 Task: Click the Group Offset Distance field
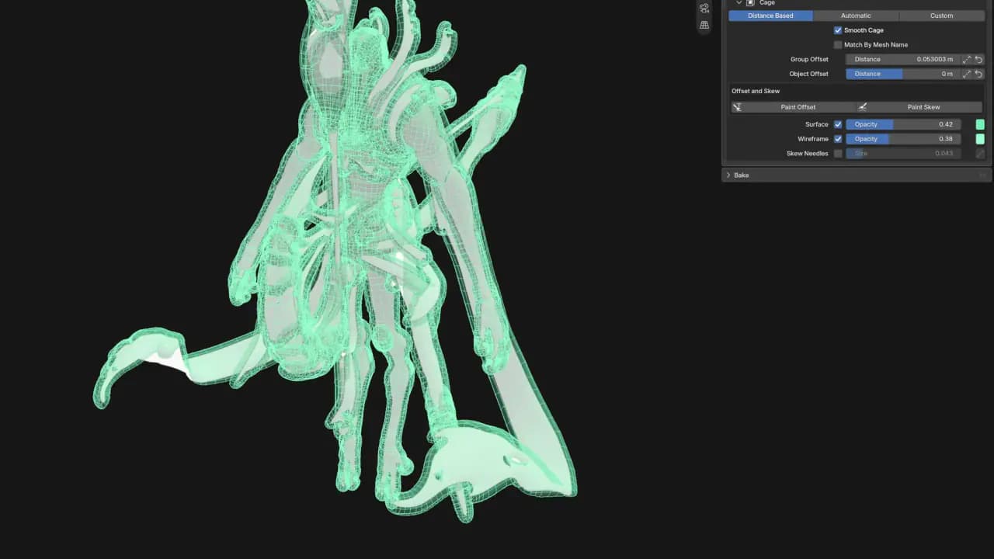click(903, 59)
